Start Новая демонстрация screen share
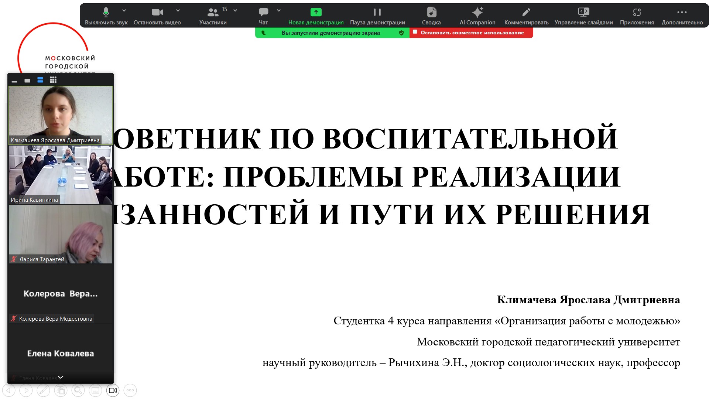The height and width of the screenshot is (399, 709). (x=316, y=16)
